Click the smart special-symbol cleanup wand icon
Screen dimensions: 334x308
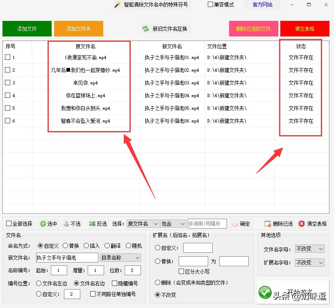point(117,5)
